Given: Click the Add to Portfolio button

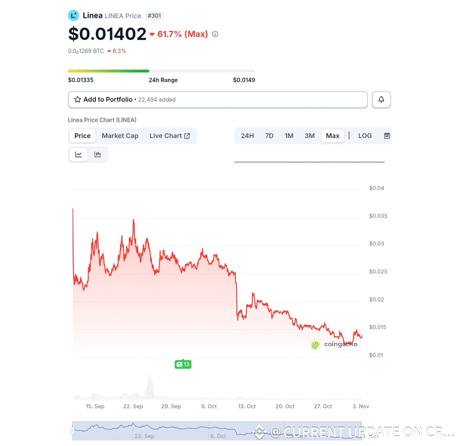Looking at the screenshot, I should click(217, 100).
